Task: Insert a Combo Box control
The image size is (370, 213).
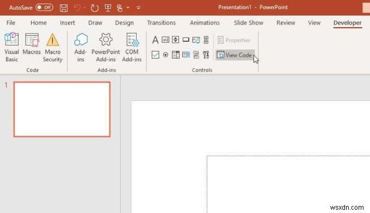Action: (x=176, y=55)
